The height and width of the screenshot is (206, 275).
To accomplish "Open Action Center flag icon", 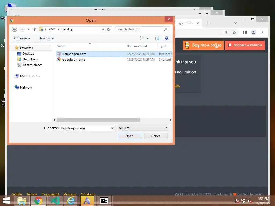I will point(237,201).
